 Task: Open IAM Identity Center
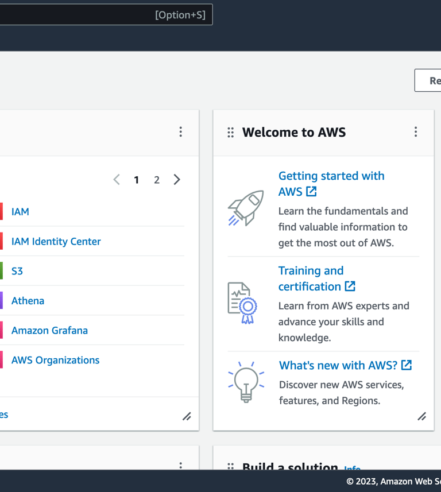coord(56,242)
